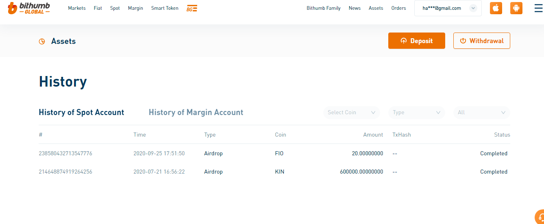Expand the account email dropdown arrow
Viewport: 544px width, 224px height.
(x=473, y=8)
